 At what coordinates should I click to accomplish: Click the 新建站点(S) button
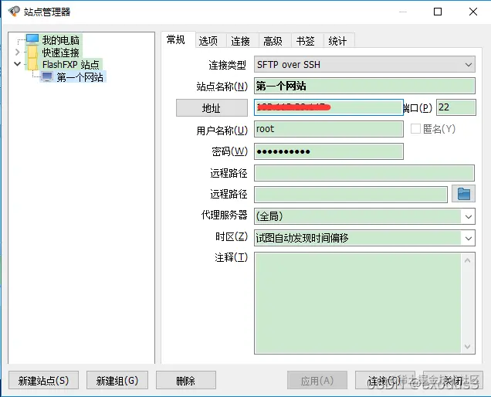click(43, 380)
